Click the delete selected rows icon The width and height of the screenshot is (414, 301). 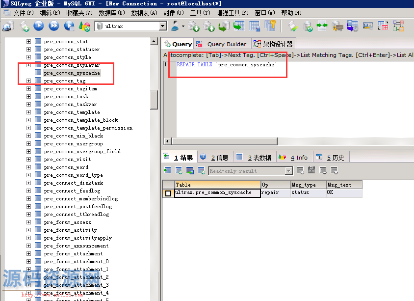pyautogui.click(x=323, y=170)
